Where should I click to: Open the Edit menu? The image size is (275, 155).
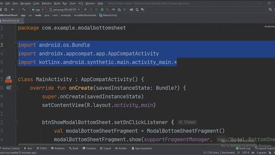pos(8,3)
